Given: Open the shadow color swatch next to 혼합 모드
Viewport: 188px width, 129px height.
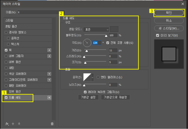Looking at the screenshot, I should click(114, 29).
